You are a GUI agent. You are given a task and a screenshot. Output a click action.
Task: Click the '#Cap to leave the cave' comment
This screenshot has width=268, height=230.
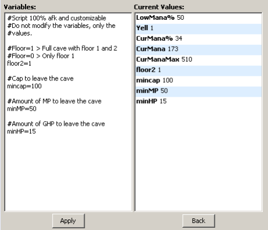(40, 79)
